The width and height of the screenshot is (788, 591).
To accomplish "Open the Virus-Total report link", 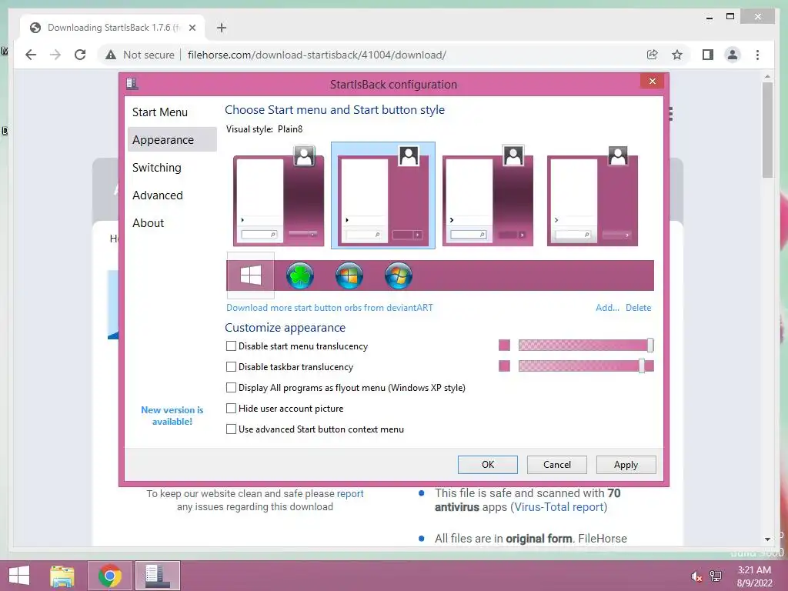I will click(x=559, y=506).
